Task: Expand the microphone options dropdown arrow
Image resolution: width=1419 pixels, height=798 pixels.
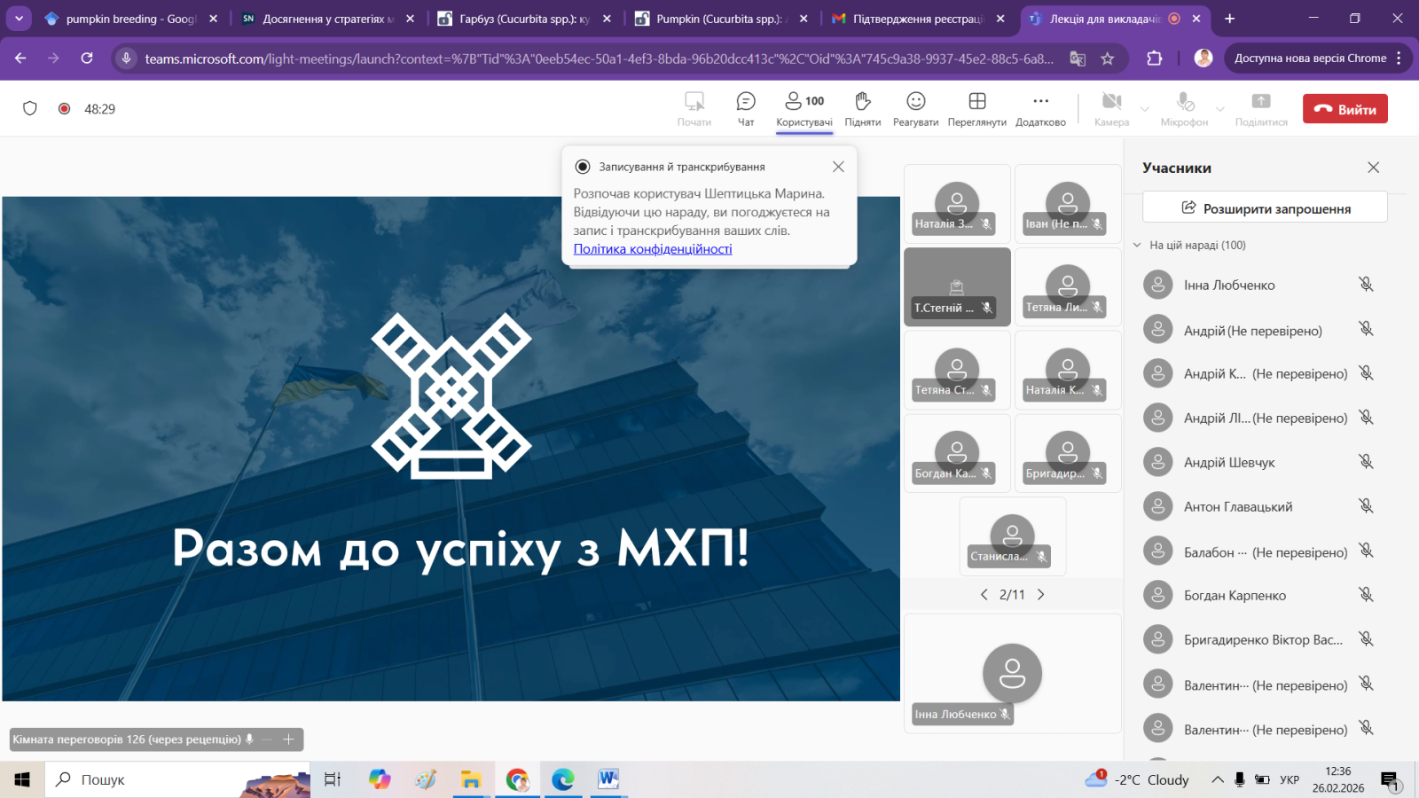Action: click(1220, 109)
